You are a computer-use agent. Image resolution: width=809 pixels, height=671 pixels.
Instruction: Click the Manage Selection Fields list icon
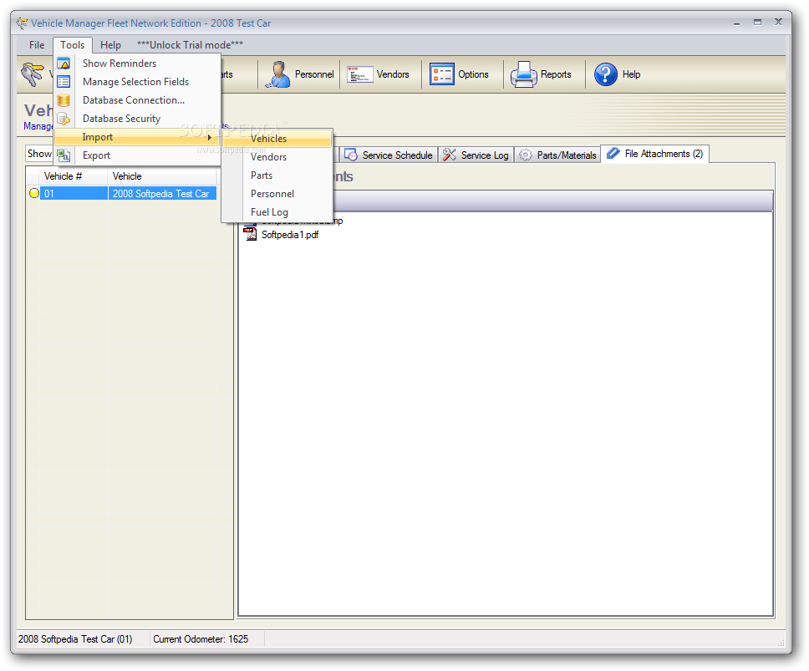tap(64, 82)
